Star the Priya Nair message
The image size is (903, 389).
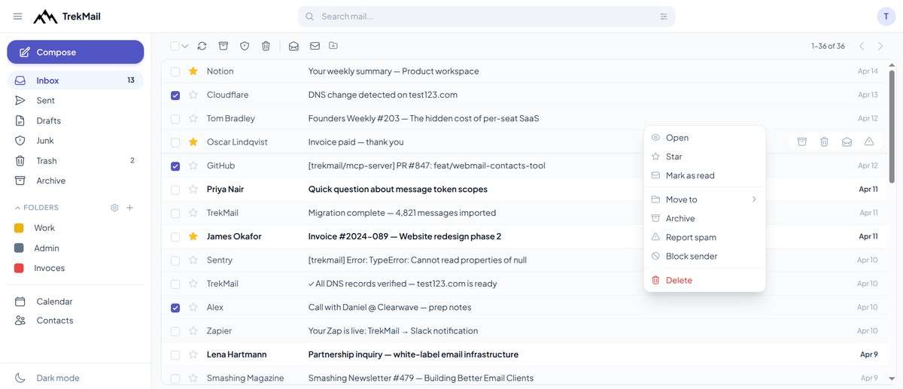pos(193,189)
